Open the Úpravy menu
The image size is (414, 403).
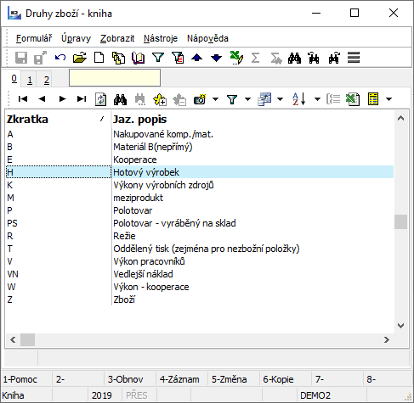[x=76, y=38]
